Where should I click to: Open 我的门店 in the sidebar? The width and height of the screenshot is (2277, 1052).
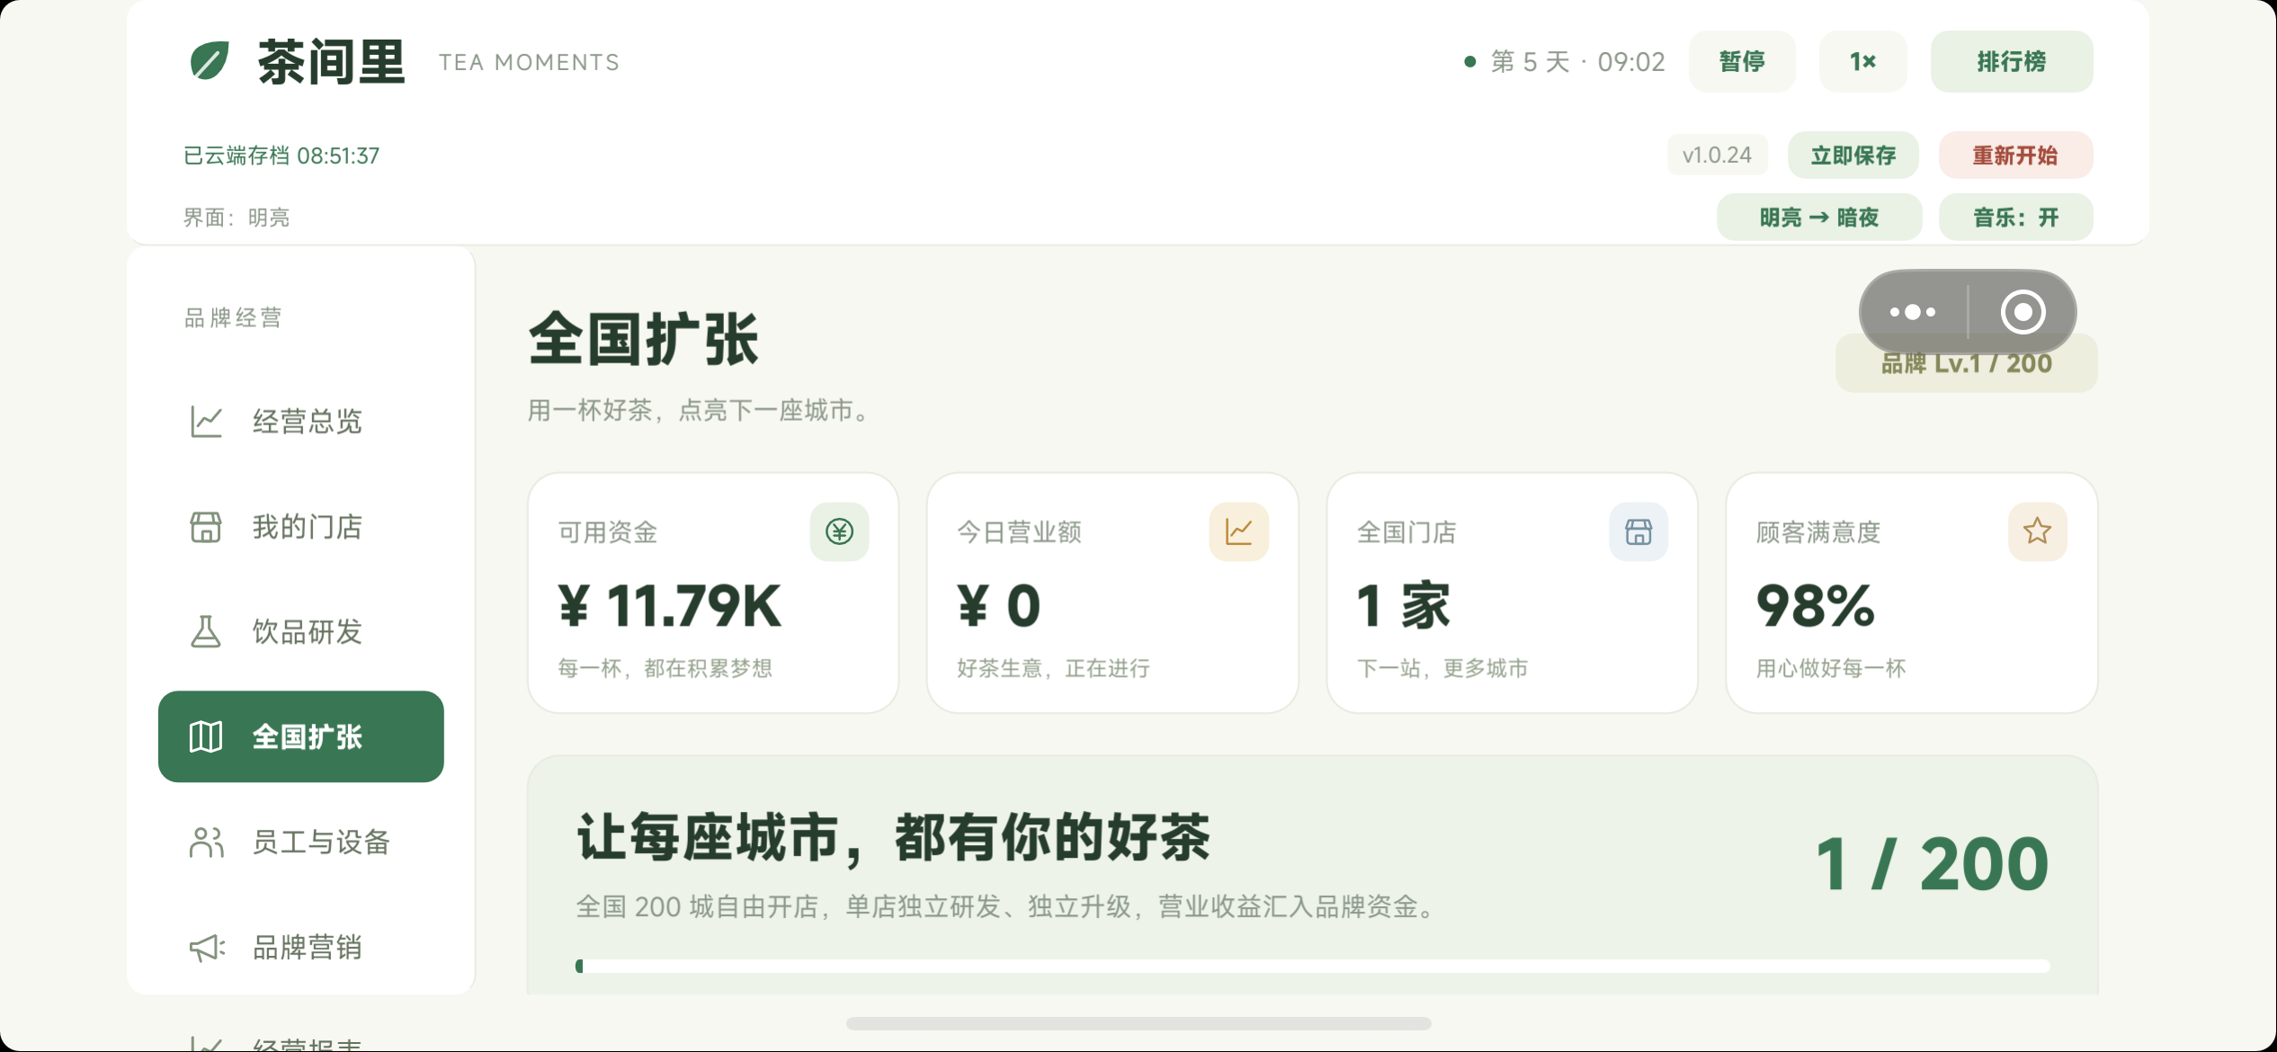(x=301, y=526)
